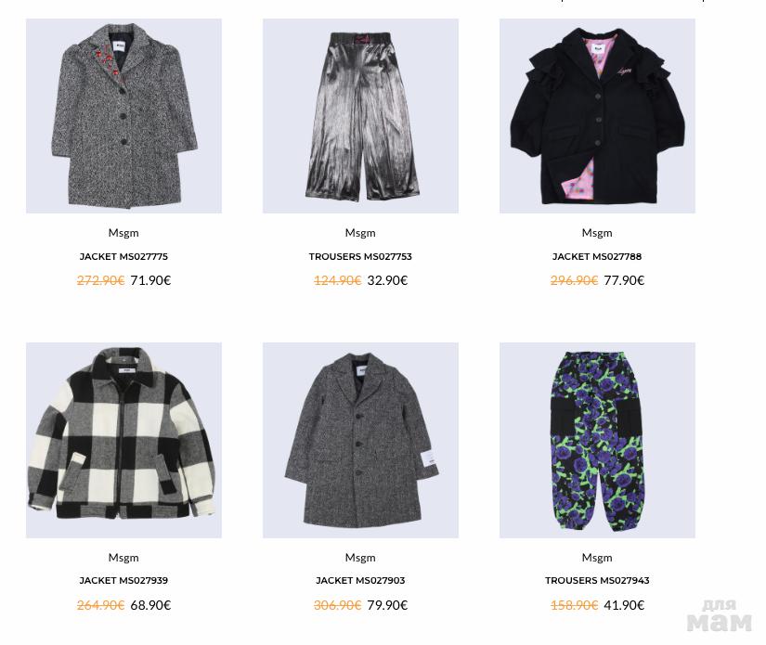Open the grey long coat MS027903 photo
The height and width of the screenshot is (645, 766).
click(360, 440)
